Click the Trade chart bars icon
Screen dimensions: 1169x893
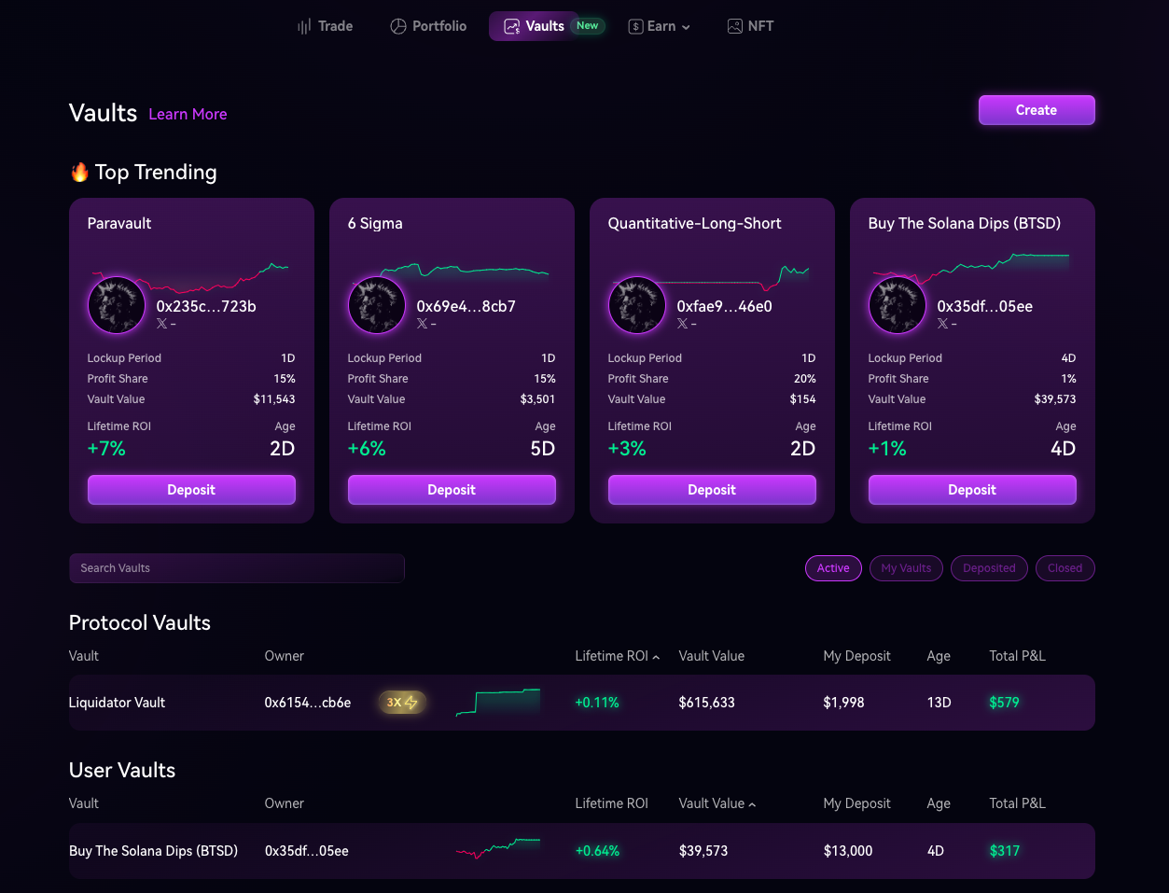304,26
